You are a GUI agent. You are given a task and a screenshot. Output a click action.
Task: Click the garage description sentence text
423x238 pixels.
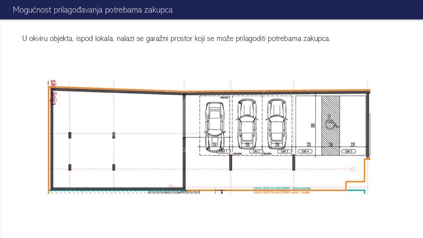176,39
